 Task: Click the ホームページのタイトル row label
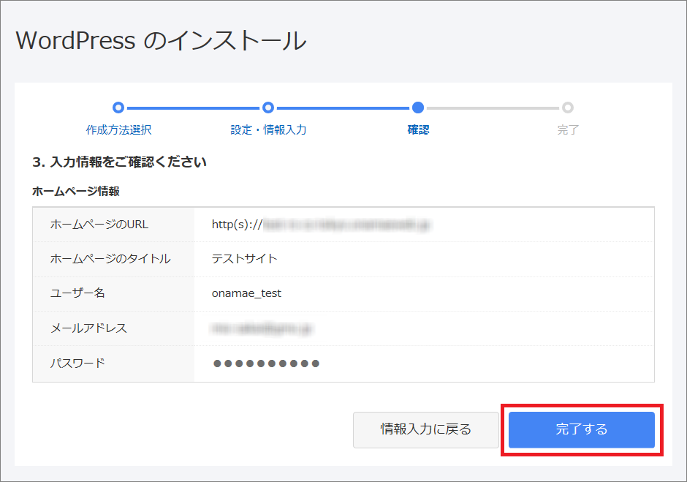(110, 259)
